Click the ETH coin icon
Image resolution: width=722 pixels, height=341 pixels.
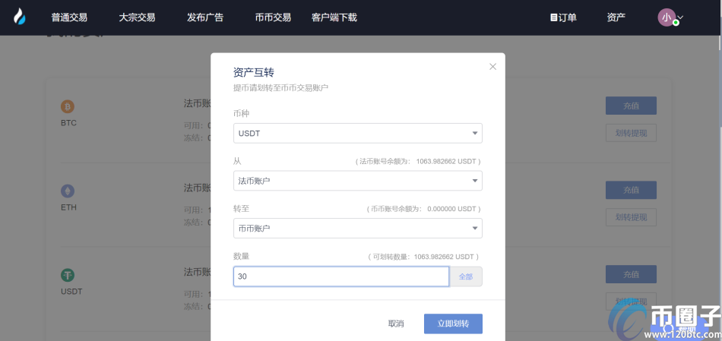[x=68, y=191]
